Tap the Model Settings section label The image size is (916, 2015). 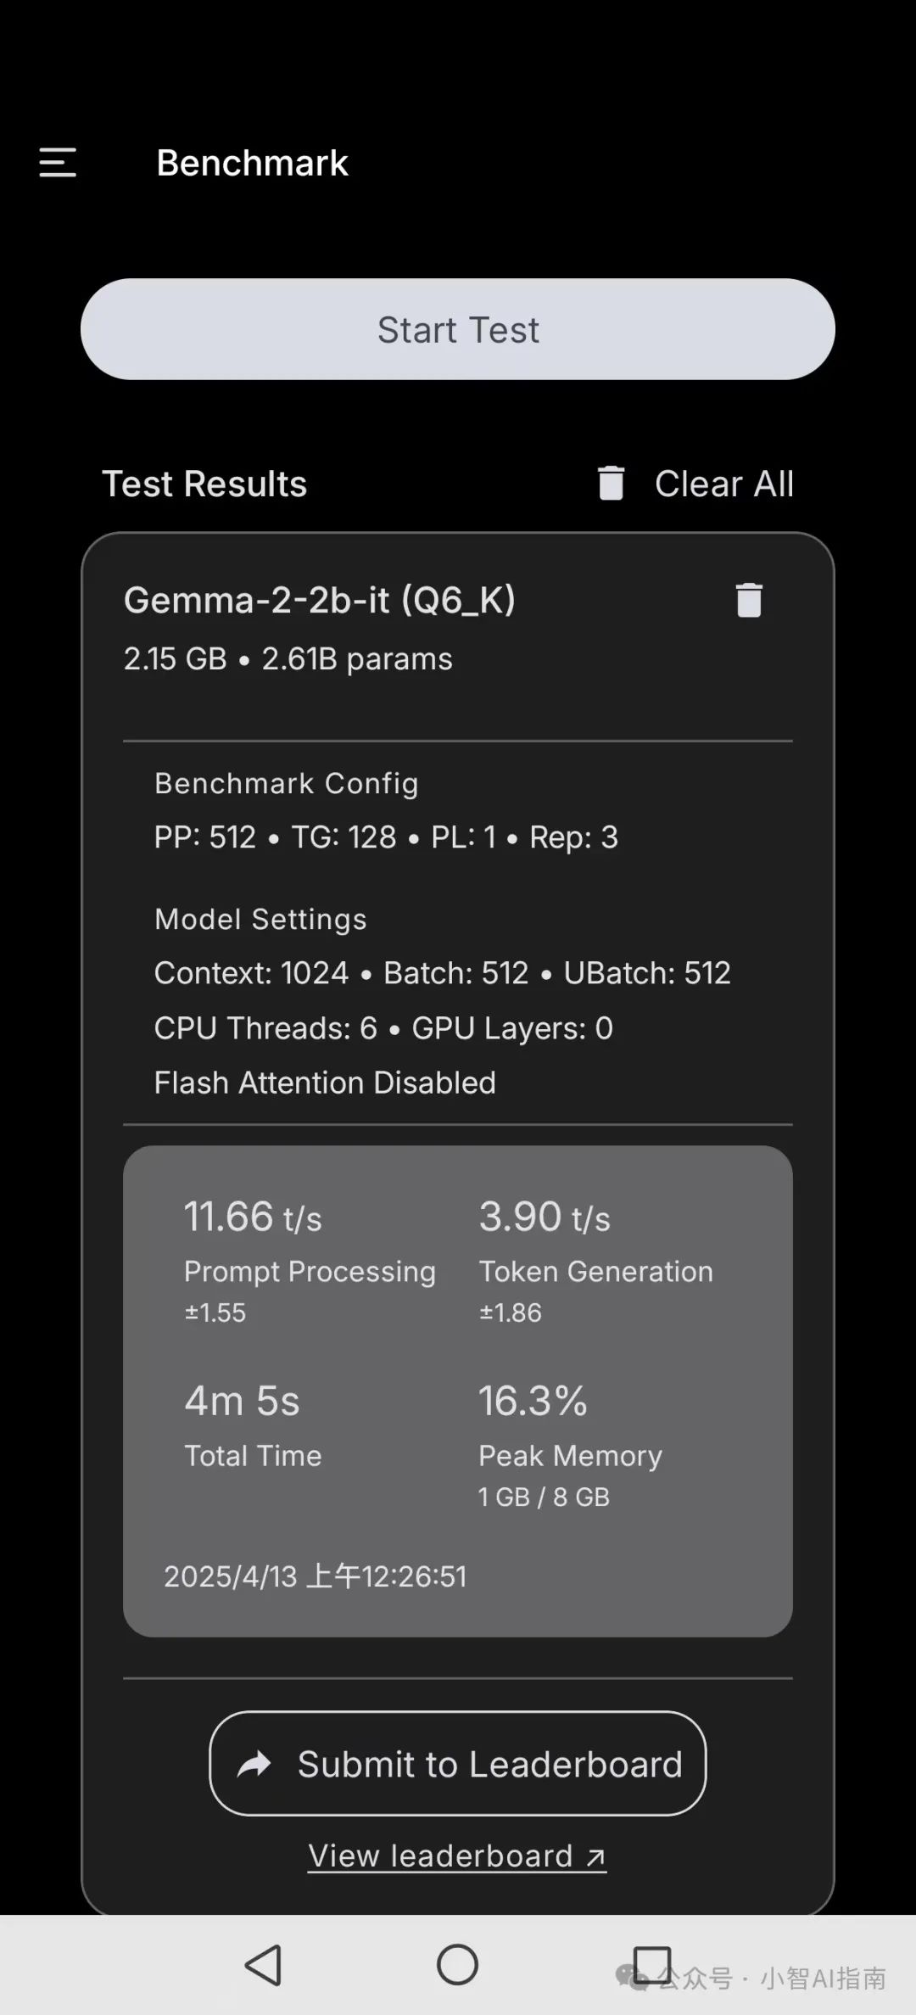tap(260, 919)
